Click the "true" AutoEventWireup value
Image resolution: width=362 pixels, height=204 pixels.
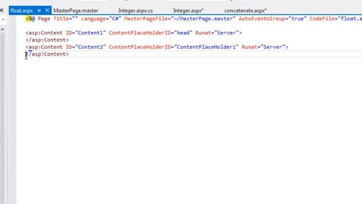[x=298, y=19]
